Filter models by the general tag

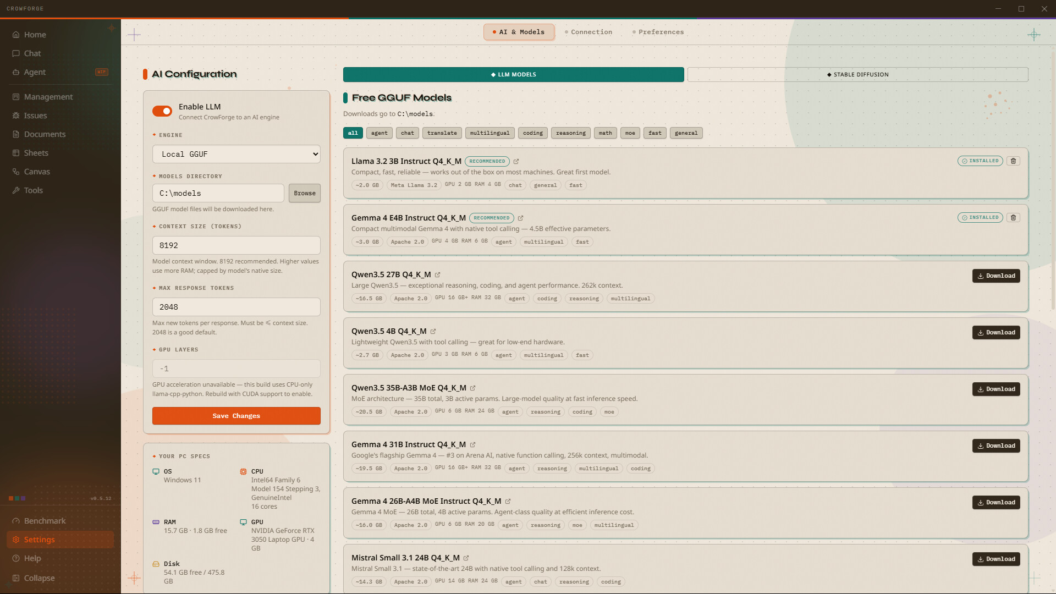click(686, 133)
